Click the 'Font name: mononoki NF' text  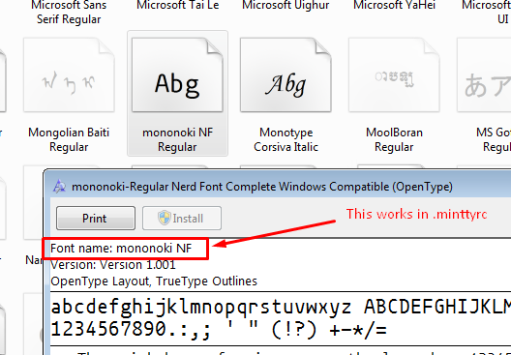click(x=121, y=249)
